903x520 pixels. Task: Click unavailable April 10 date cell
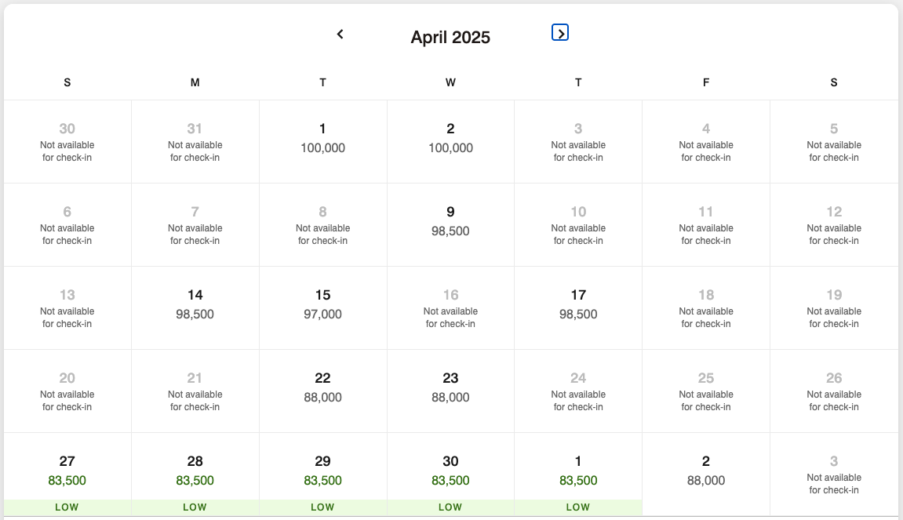(x=578, y=225)
